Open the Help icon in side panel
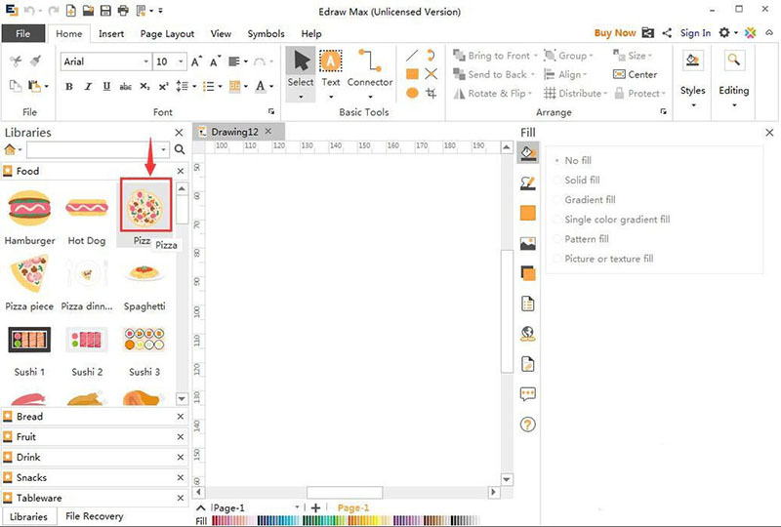The image size is (781, 527). (x=528, y=425)
